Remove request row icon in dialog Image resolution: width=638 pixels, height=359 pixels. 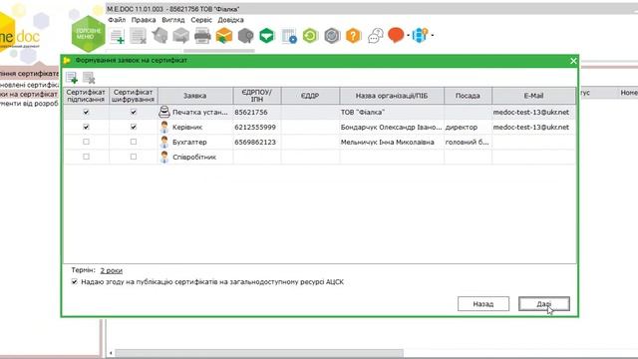(x=89, y=78)
